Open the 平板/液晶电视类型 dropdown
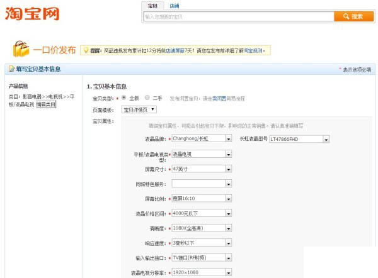The image size is (378, 278). tap(202, 154)
